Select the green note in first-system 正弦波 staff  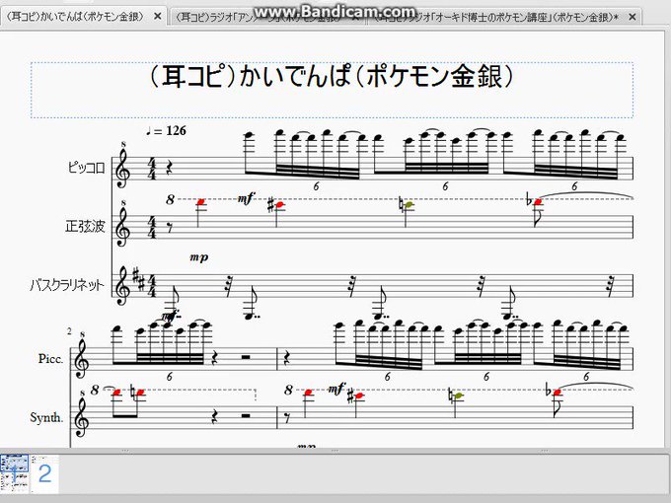[x=409, y=205]
